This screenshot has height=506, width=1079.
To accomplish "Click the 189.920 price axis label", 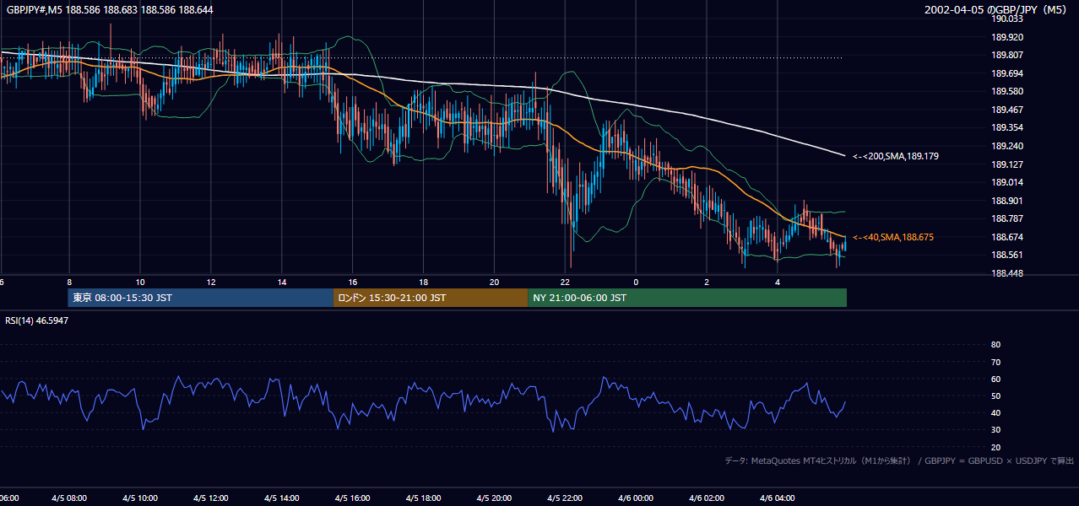I will (x=1006, y=37).
